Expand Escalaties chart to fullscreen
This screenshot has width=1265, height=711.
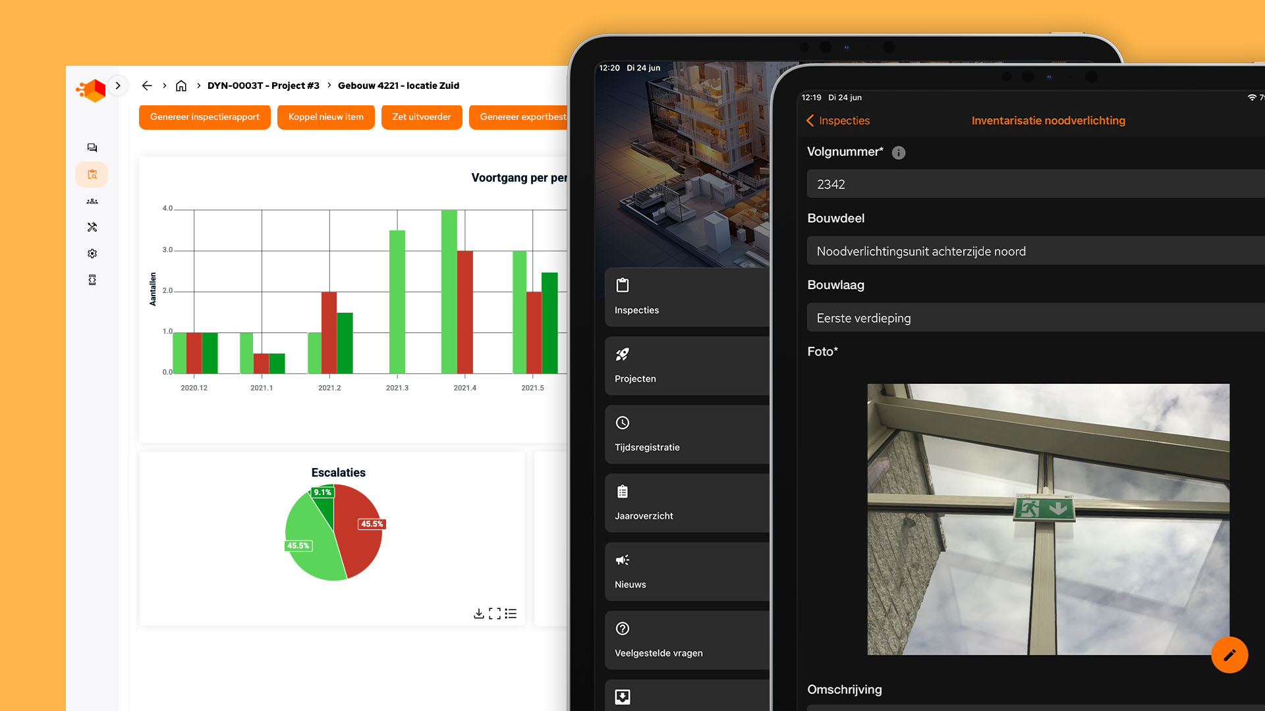coord(495,614)
